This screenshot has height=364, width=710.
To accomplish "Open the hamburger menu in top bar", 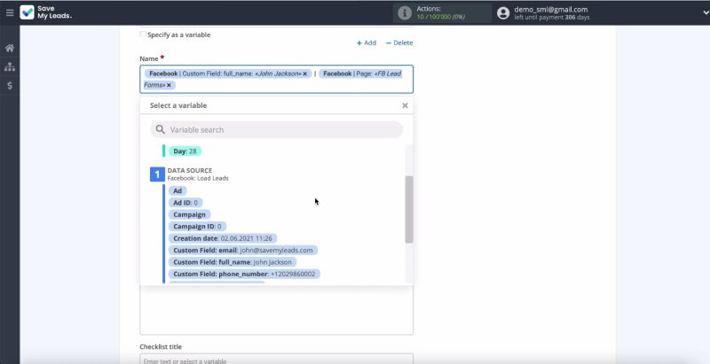I will pyautogui.click(x=10, y=12).
